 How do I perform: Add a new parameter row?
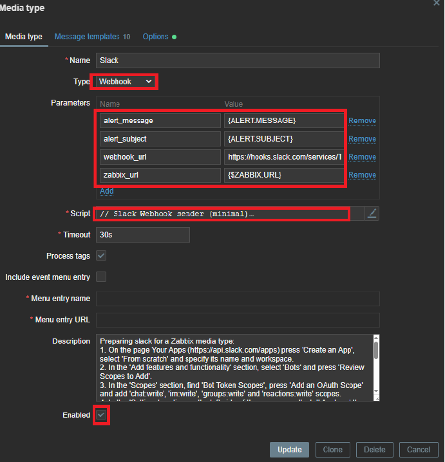click(x=106, y=191)
